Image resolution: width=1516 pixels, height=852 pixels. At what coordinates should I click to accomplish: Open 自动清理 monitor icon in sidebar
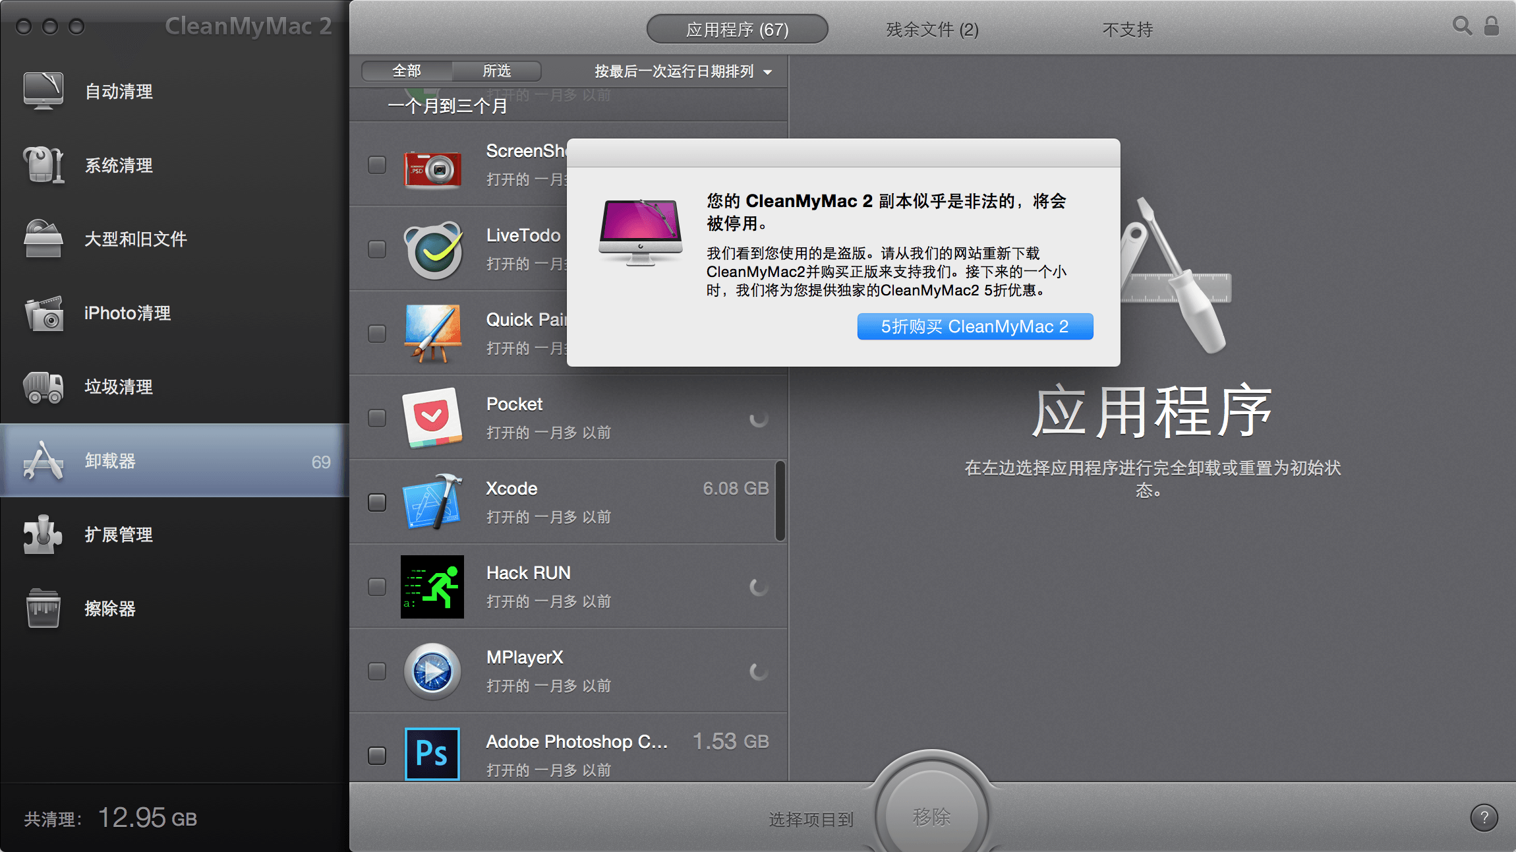(x=44, y=91)
